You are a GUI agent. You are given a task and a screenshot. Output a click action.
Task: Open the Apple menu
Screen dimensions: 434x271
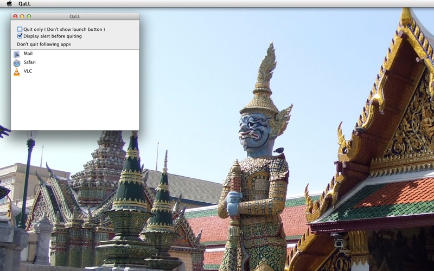(x=9, y=3)
